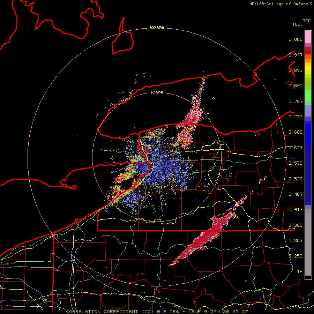This screenshot has height=314, width=314.
Task: Click the 0.253 color scale label
Action: click(x=296, y=256)
